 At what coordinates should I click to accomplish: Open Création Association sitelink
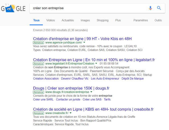46,79
